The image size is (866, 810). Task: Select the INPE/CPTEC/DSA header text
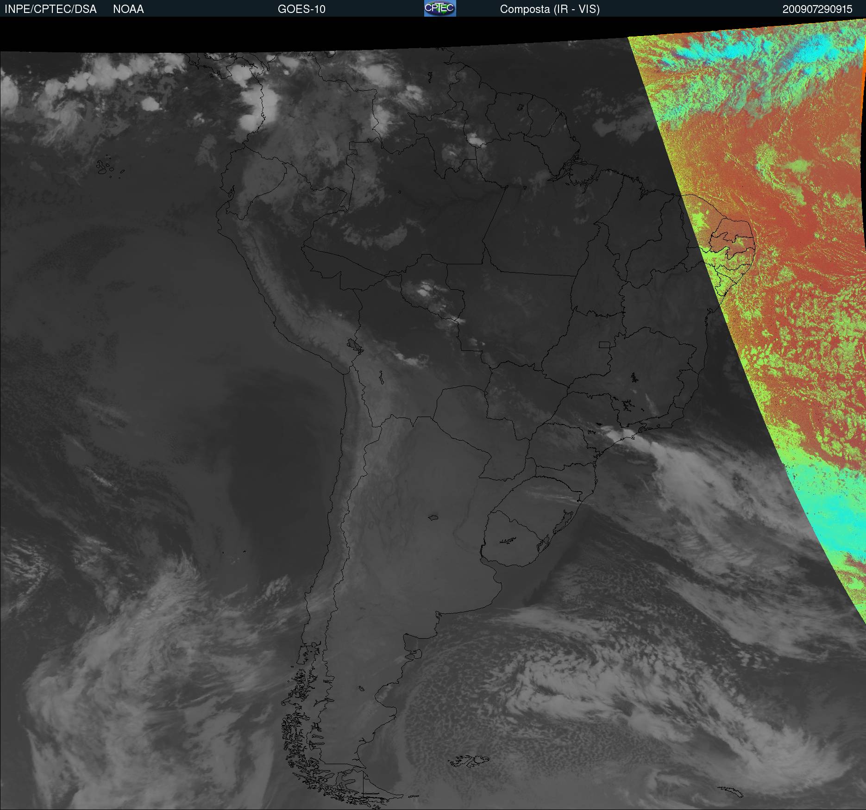50,9
